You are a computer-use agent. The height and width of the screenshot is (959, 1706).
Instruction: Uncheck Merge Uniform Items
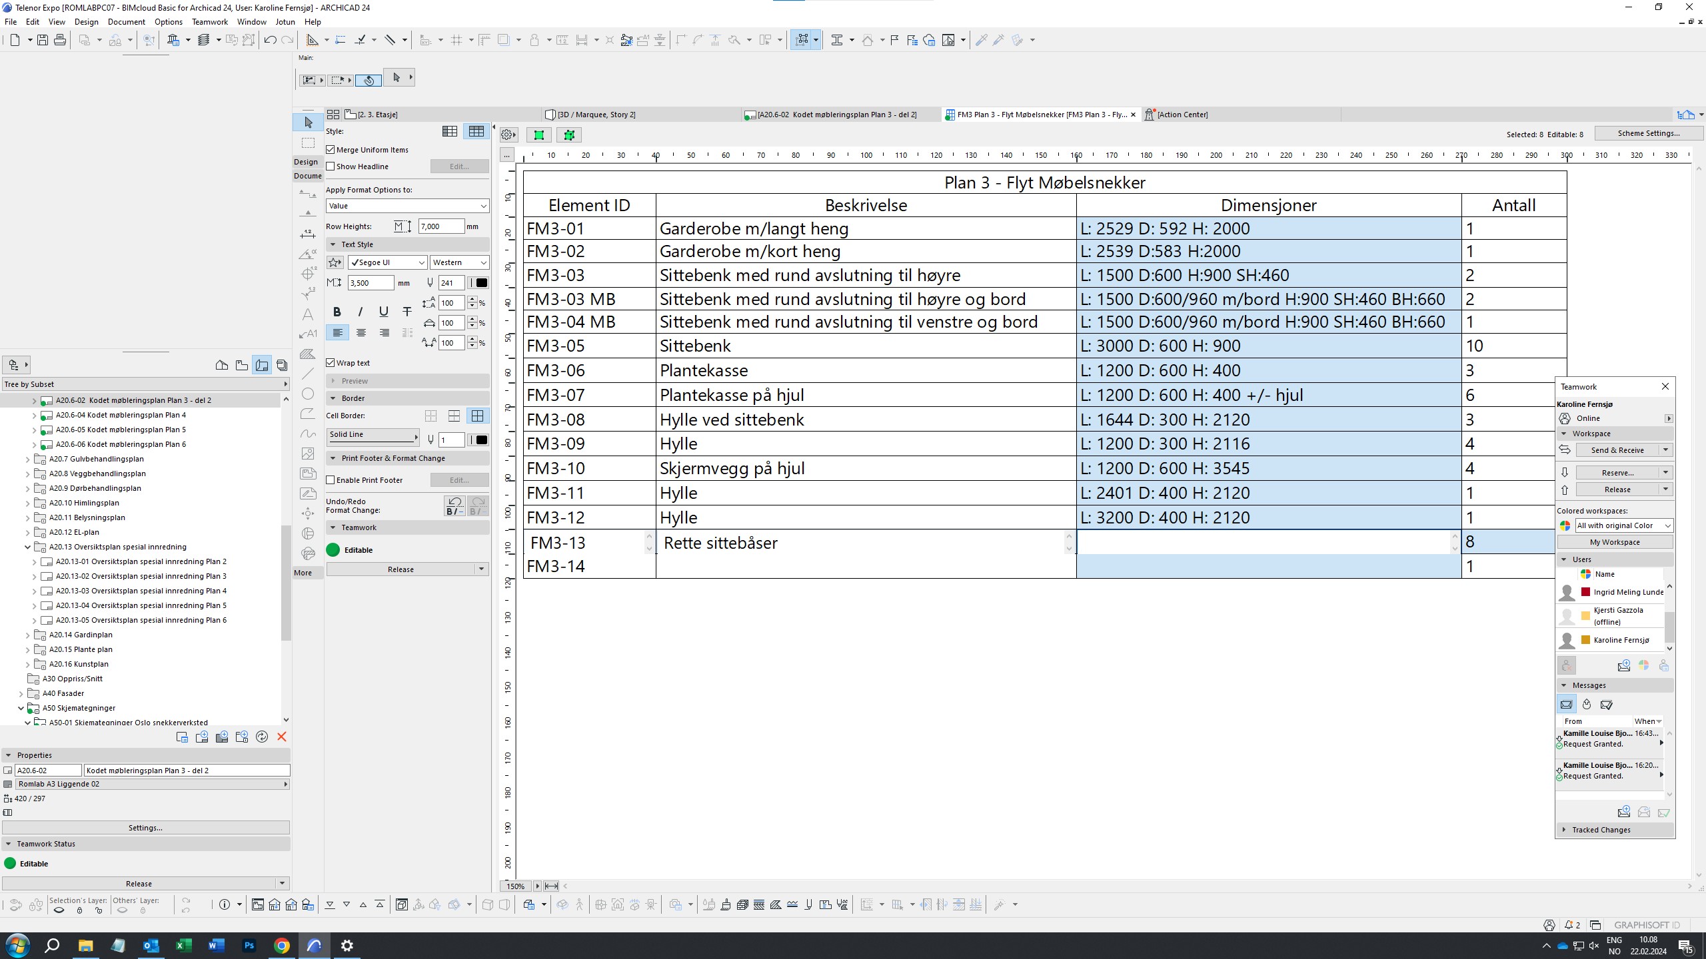coord(331,150)
